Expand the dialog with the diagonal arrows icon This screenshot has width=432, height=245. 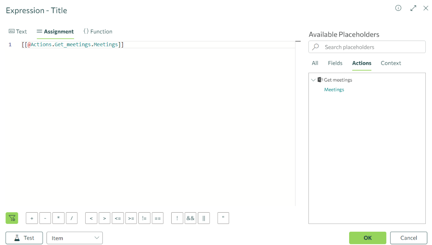click(413, 8)
